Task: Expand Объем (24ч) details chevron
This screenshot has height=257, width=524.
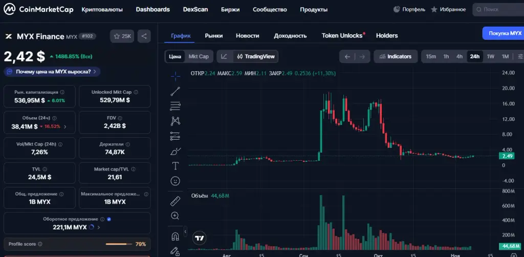Action: pyautogui.click(x=65, y=126)
